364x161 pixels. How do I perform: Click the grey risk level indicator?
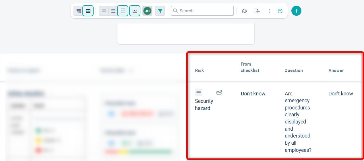pos(199,92)
